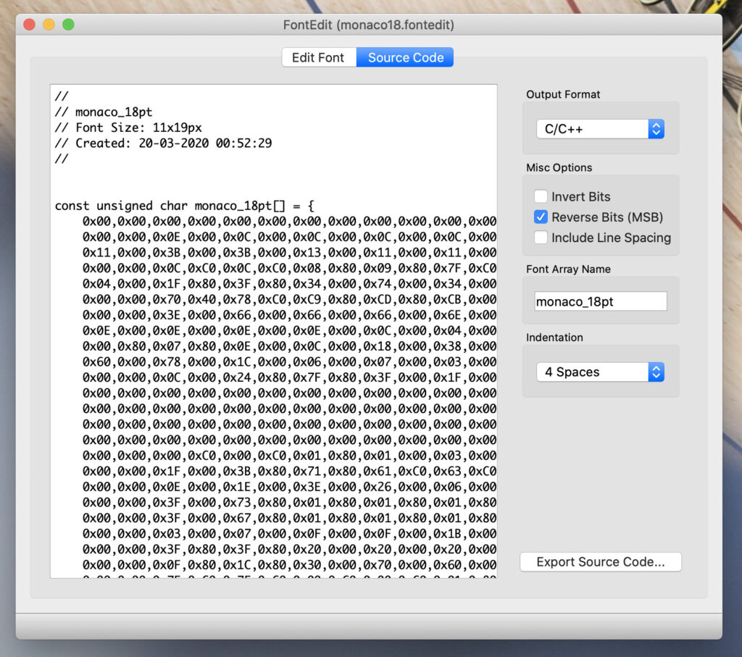This screenshot has height=657, width=742.
Task: Click inside the Font Array Name field
Action: tap(600, 301)
